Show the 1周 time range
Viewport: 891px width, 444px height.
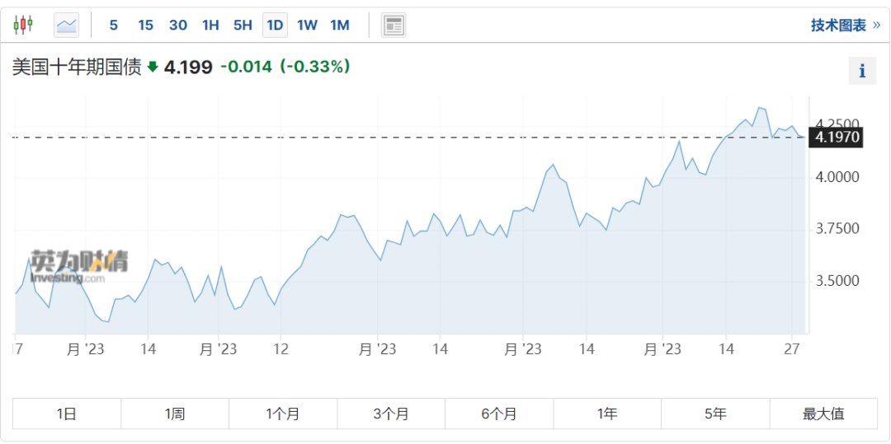175,414
